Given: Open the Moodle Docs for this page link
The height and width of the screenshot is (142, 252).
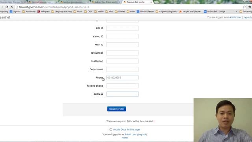Looking at the screenshot, I should (x=126, y=129).
